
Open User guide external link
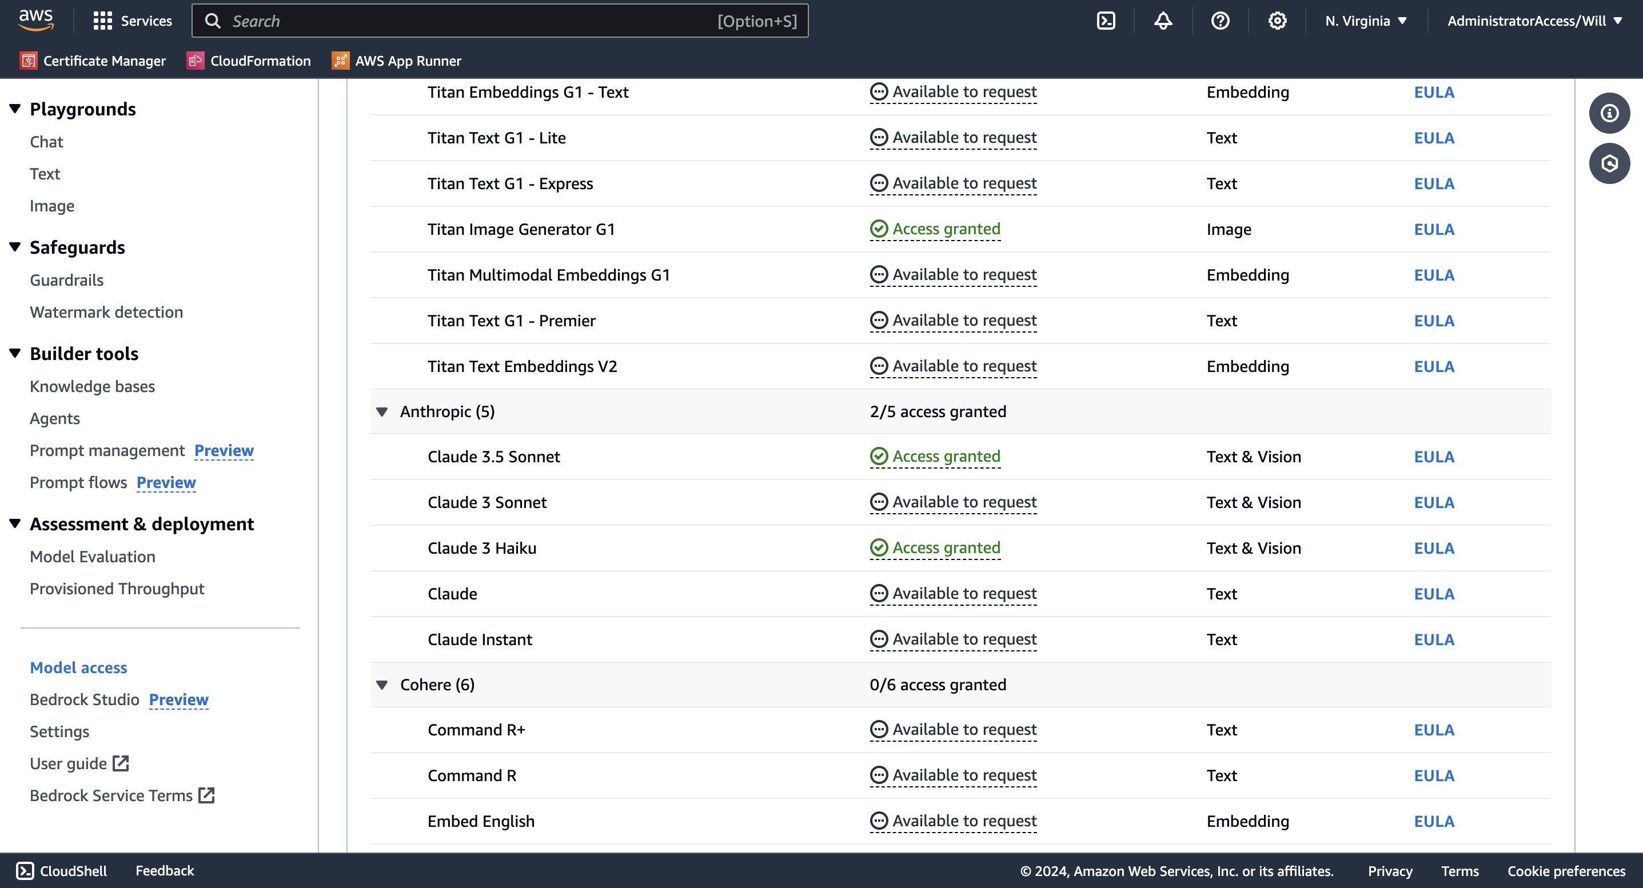(x=79, y=763)
